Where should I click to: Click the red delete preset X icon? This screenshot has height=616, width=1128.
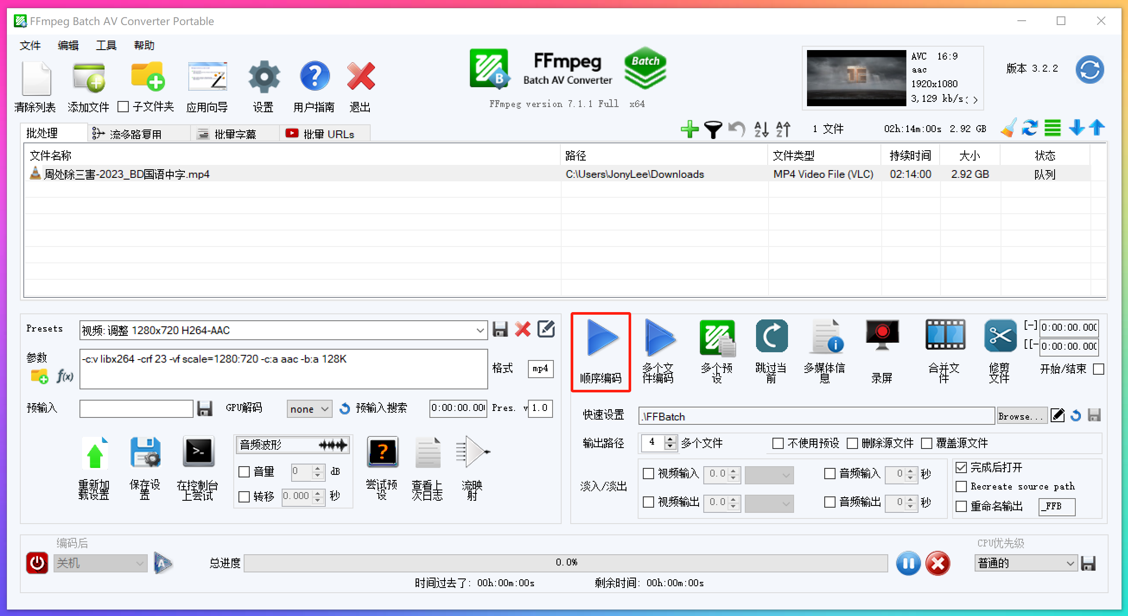pyautogui.click(x=522, y=329)
